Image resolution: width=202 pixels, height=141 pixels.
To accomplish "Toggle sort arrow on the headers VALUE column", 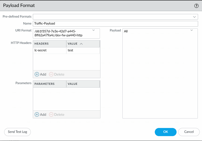I will (81, 44).
